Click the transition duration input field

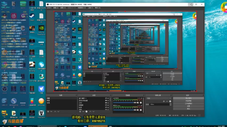(x=160, y=104)
